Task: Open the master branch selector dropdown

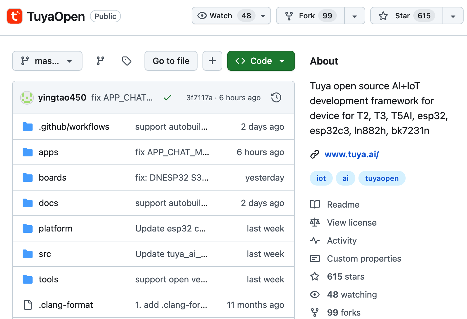Action: pos(47,61)
